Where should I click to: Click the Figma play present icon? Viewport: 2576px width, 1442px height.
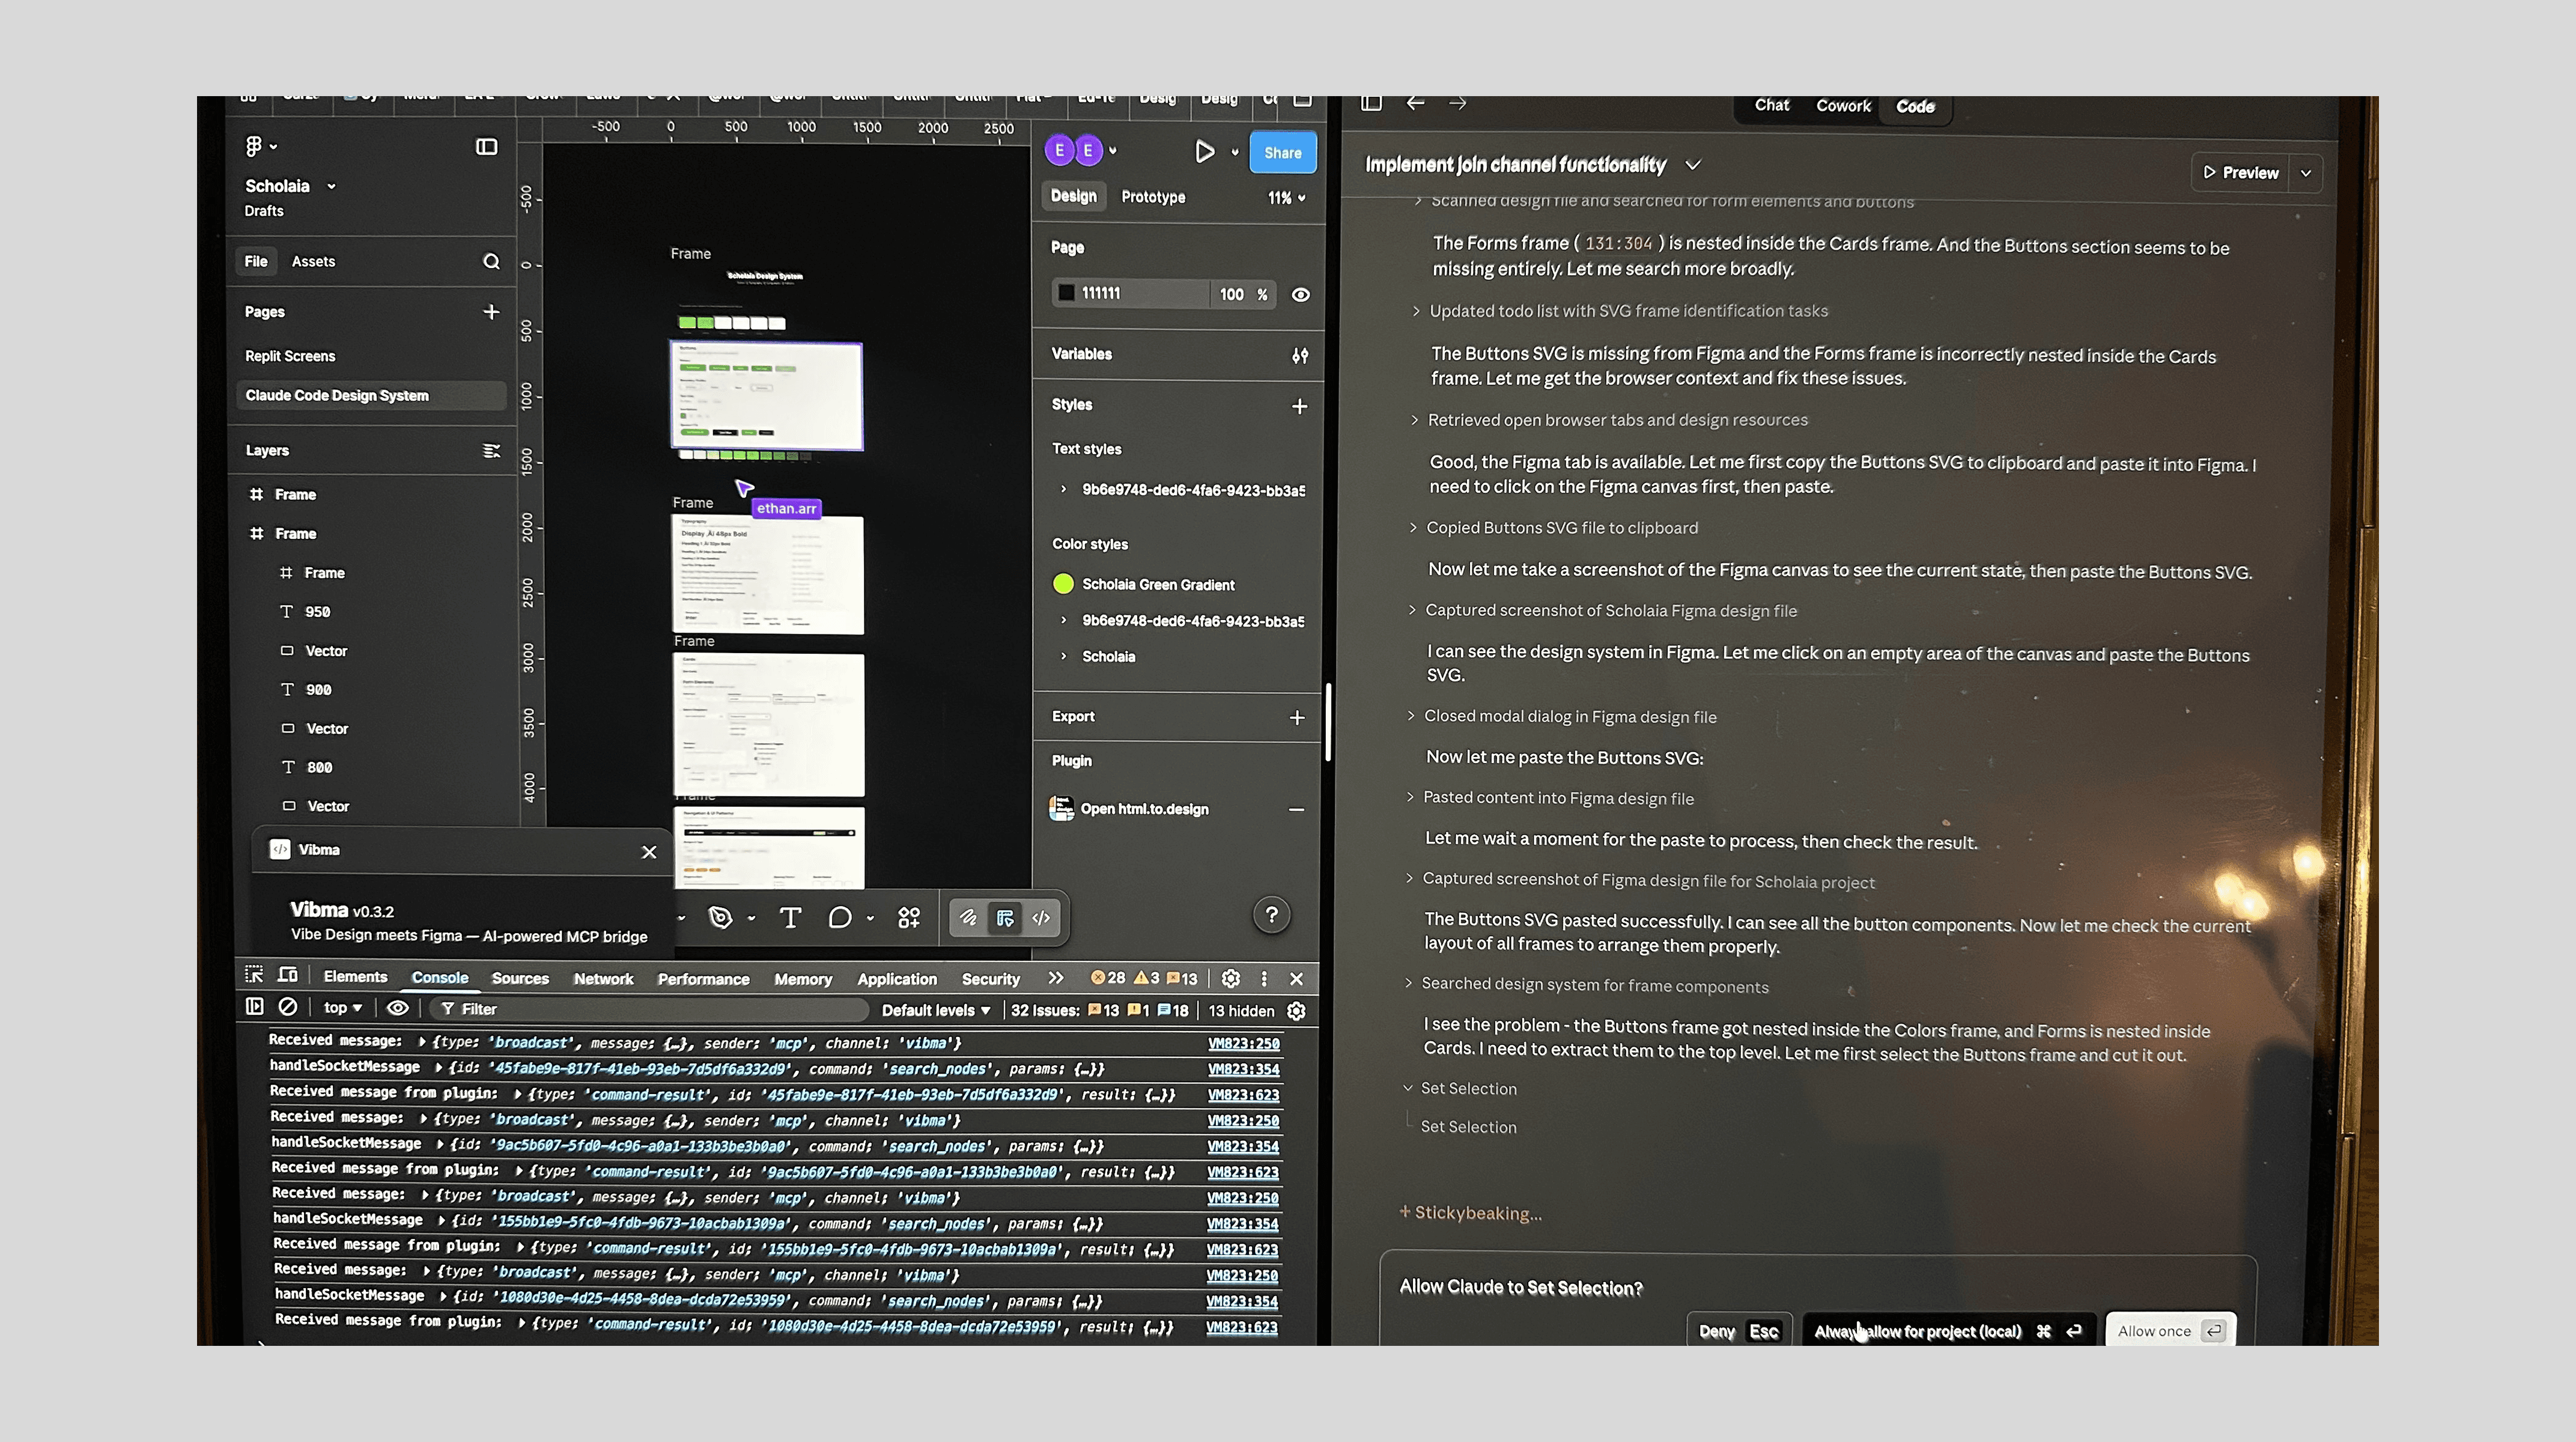pos(1204,152)
